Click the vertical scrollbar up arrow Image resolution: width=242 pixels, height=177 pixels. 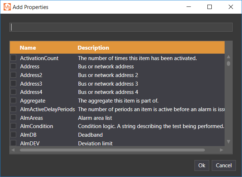(x=228, y=57)
